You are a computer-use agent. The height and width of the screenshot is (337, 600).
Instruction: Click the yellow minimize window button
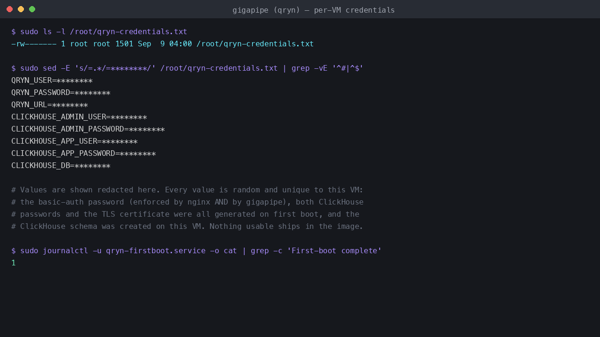21,9
